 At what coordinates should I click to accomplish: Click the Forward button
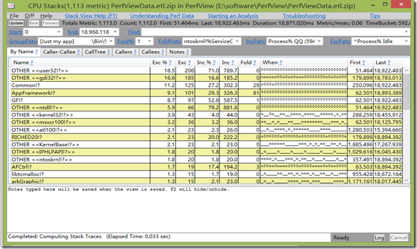[50, 23]
